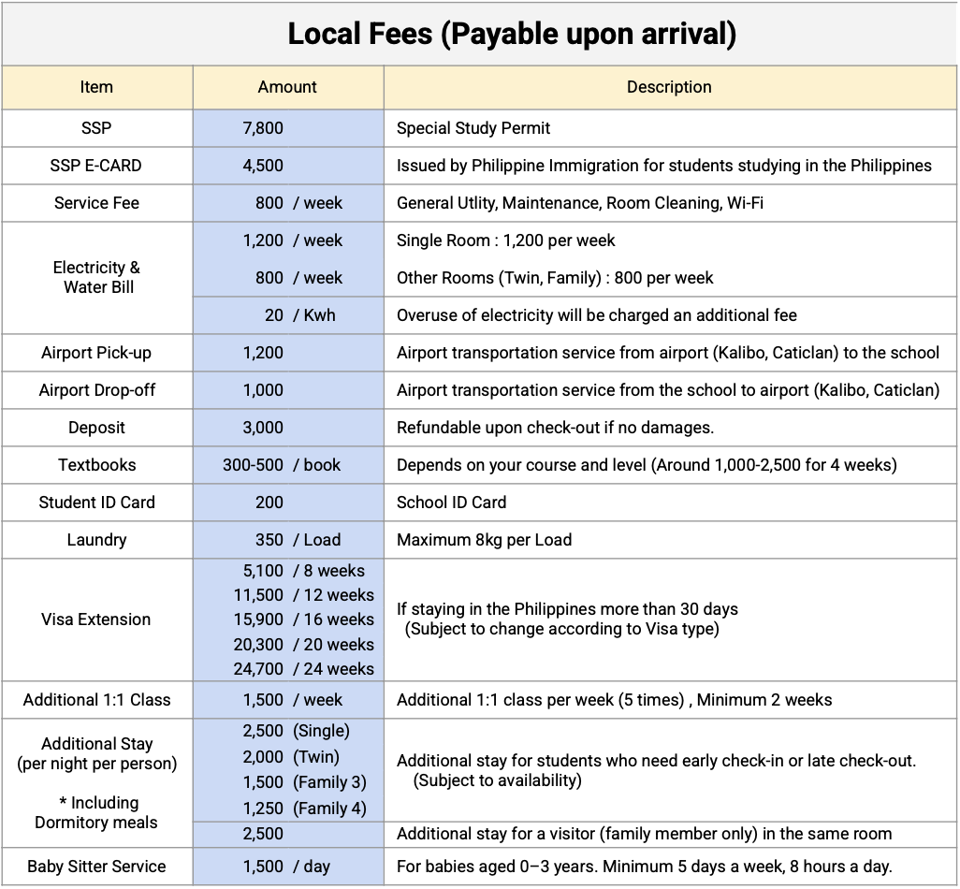
Task: Click the 'SSP E-CARD' item cell
Action: tap(96, 166)
